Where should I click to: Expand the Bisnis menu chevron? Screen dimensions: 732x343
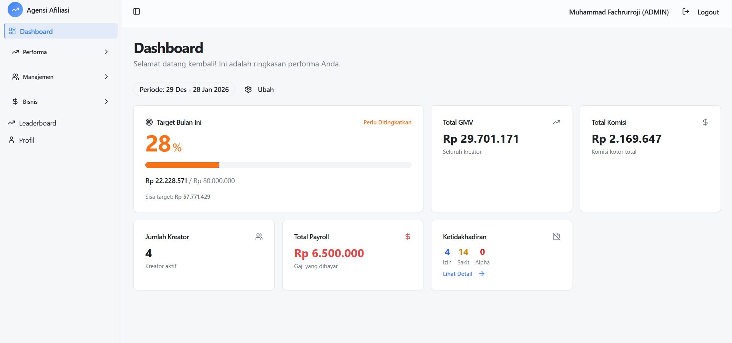(106, 101)
